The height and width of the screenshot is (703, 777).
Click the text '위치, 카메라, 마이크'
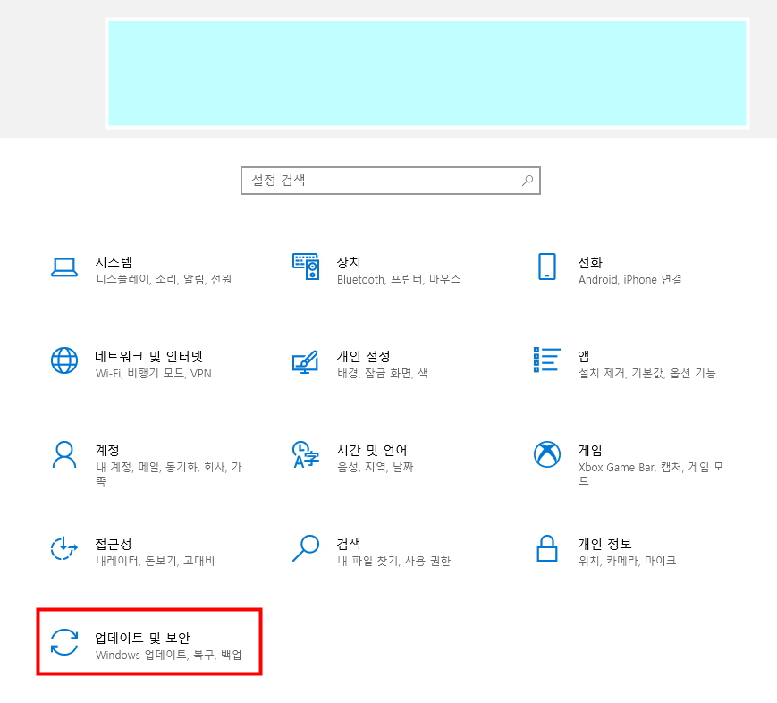pos(627,561)
